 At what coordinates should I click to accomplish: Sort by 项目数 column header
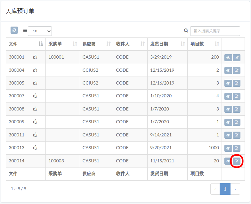pos(205,44)
